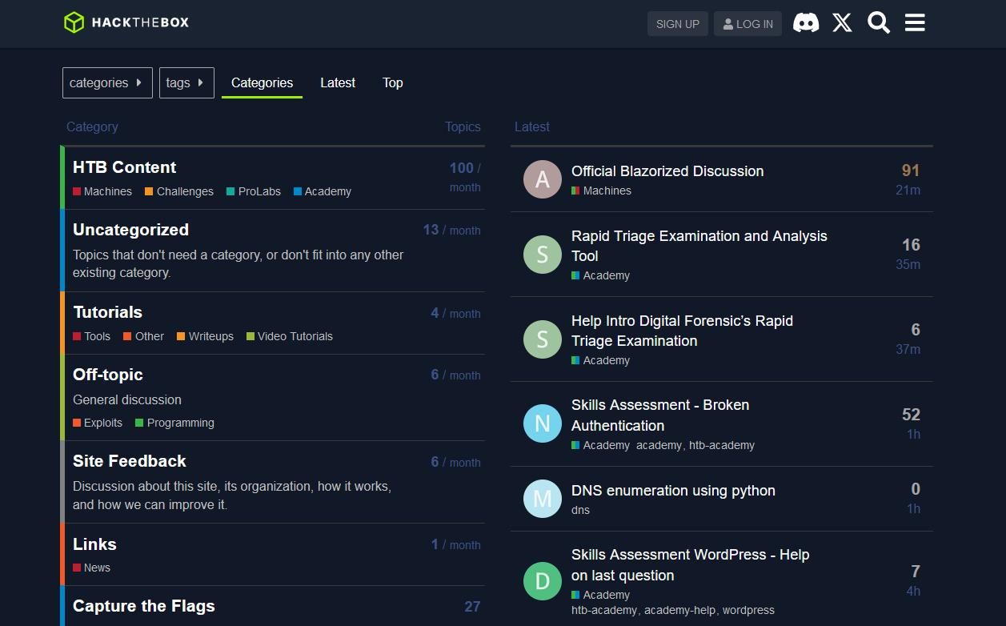Open the Discord icon link
This screenshot has width=1006, height=626.
805,23
